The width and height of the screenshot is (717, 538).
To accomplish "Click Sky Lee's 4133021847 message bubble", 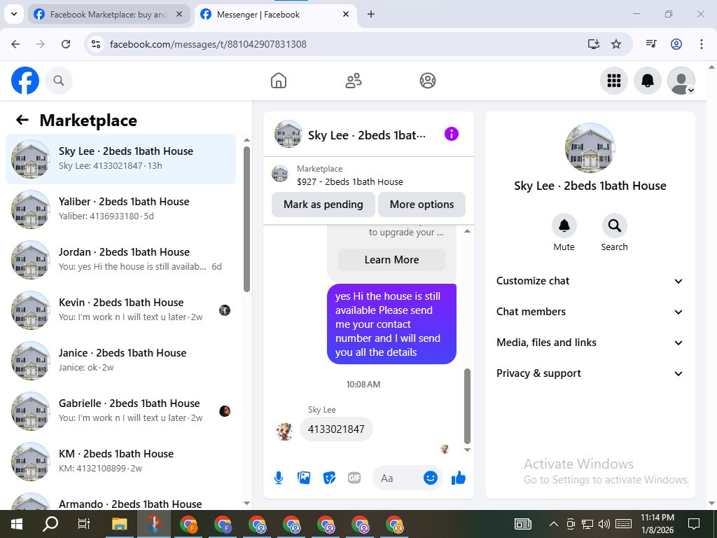I will (x=336, y=429).
